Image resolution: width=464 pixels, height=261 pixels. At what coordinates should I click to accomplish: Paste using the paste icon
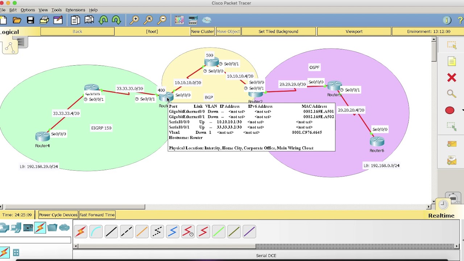[89, 20]
